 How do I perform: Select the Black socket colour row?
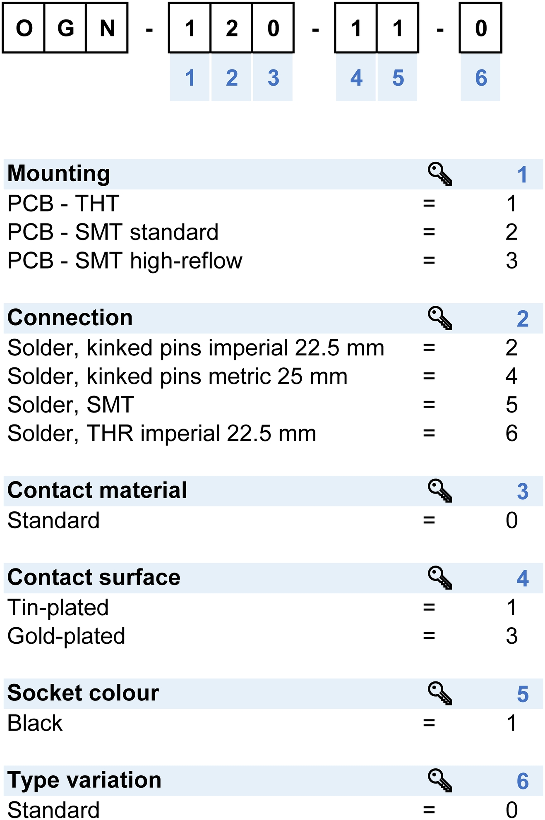coord(273,723)
